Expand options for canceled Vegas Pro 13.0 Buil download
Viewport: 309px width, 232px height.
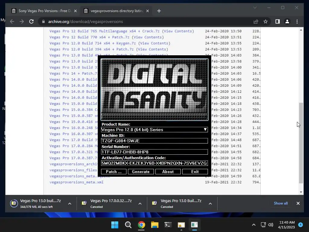210,204
